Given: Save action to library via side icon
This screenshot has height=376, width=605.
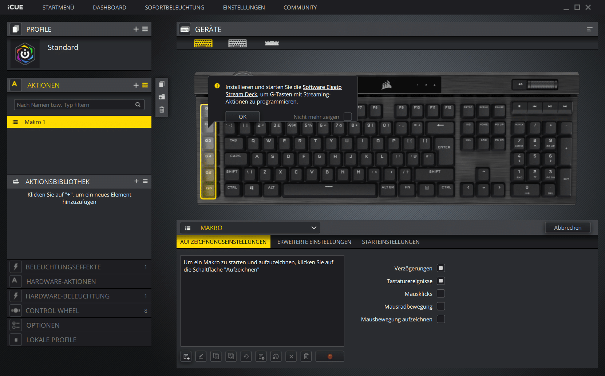Looking at the screenshot, I should click(162, 97).
